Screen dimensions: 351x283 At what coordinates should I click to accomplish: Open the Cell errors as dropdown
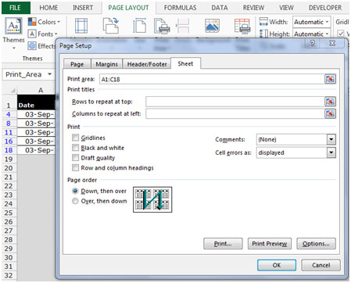[x=331, y=152]
